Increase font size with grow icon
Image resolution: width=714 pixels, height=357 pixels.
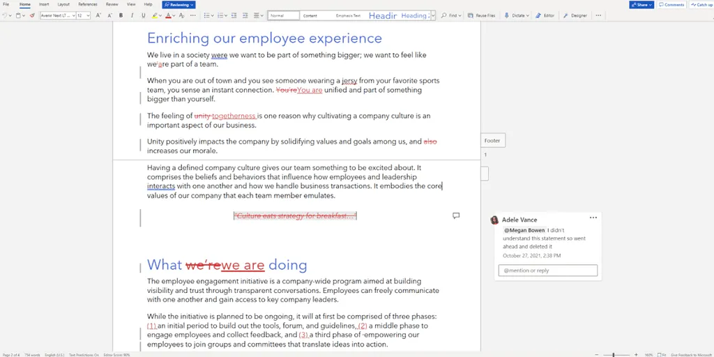point(98,15)
